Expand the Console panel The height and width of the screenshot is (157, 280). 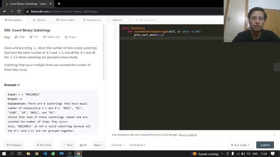pos(118,145)
